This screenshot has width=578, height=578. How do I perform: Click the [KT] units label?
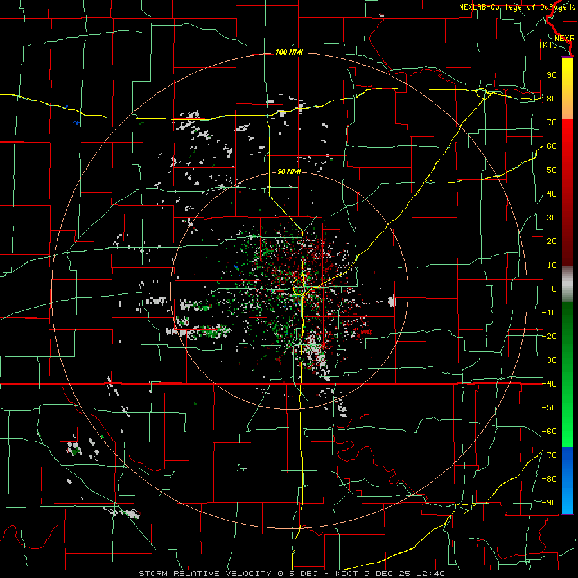click(x=548, y=44)
